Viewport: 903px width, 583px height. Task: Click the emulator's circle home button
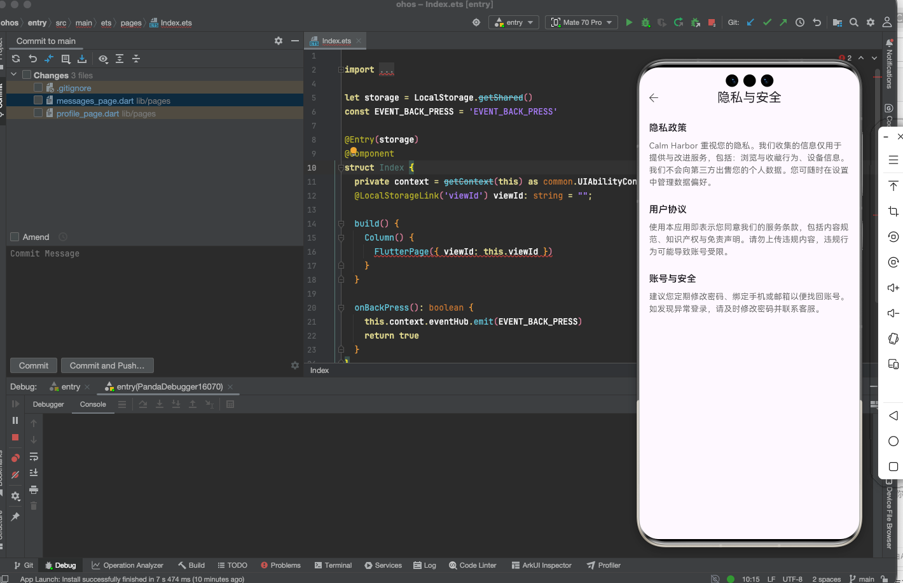point(893,441)
